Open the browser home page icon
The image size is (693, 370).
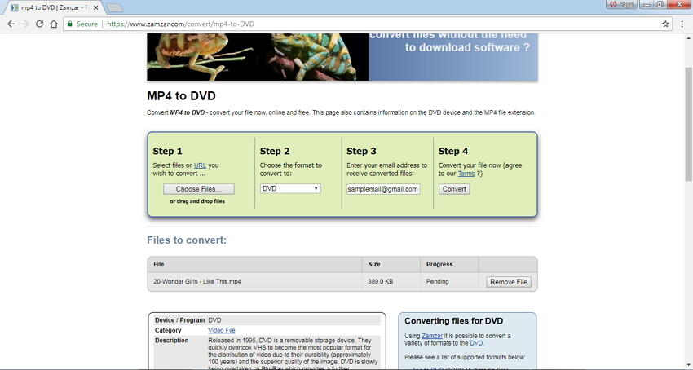[x=54, y=24]
